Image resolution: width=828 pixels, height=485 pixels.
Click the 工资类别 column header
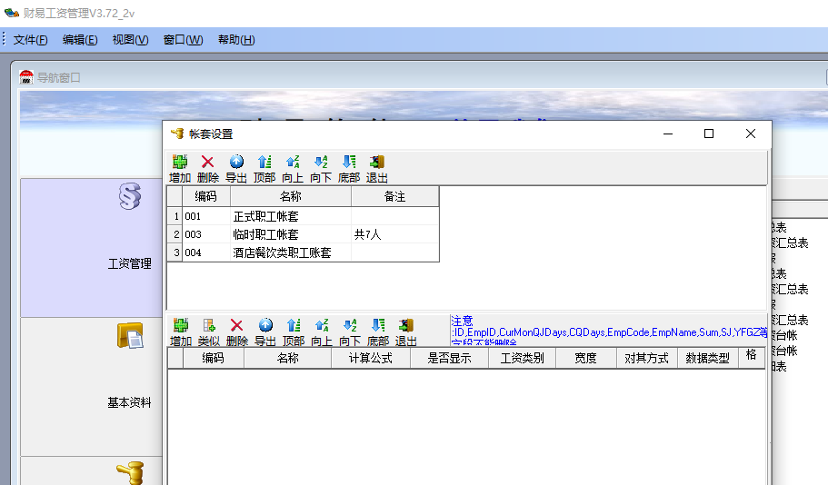point(522,359)
